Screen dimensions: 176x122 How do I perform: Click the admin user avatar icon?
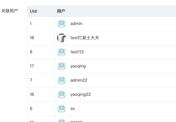pyautogui.click(x=61, y=24)
